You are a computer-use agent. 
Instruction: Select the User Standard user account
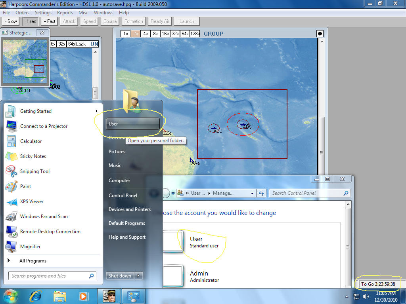(192, 242)
